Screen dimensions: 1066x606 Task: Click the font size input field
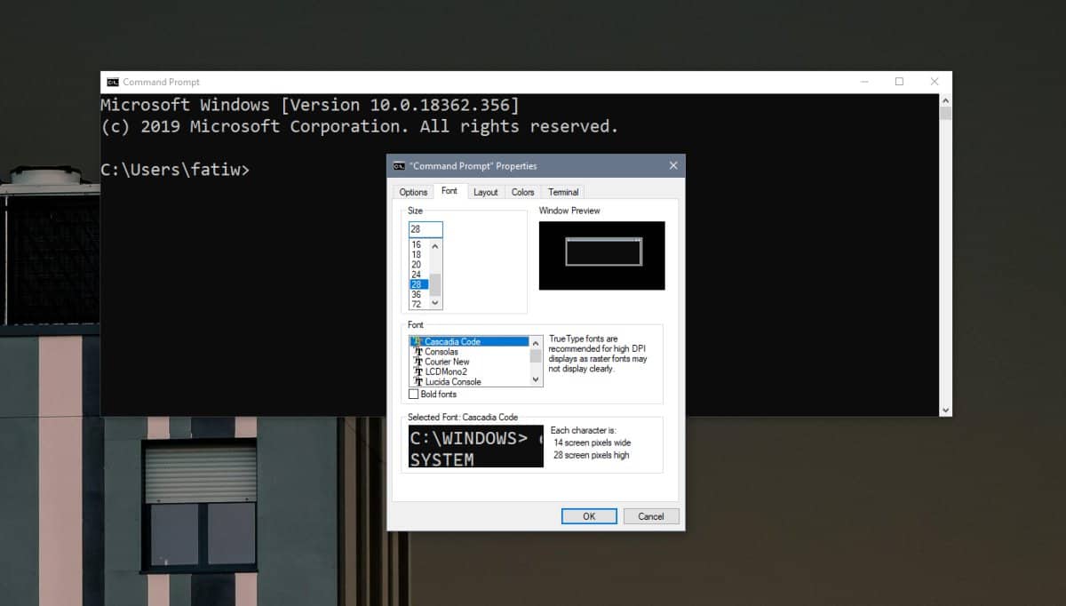tap(426, 229)
